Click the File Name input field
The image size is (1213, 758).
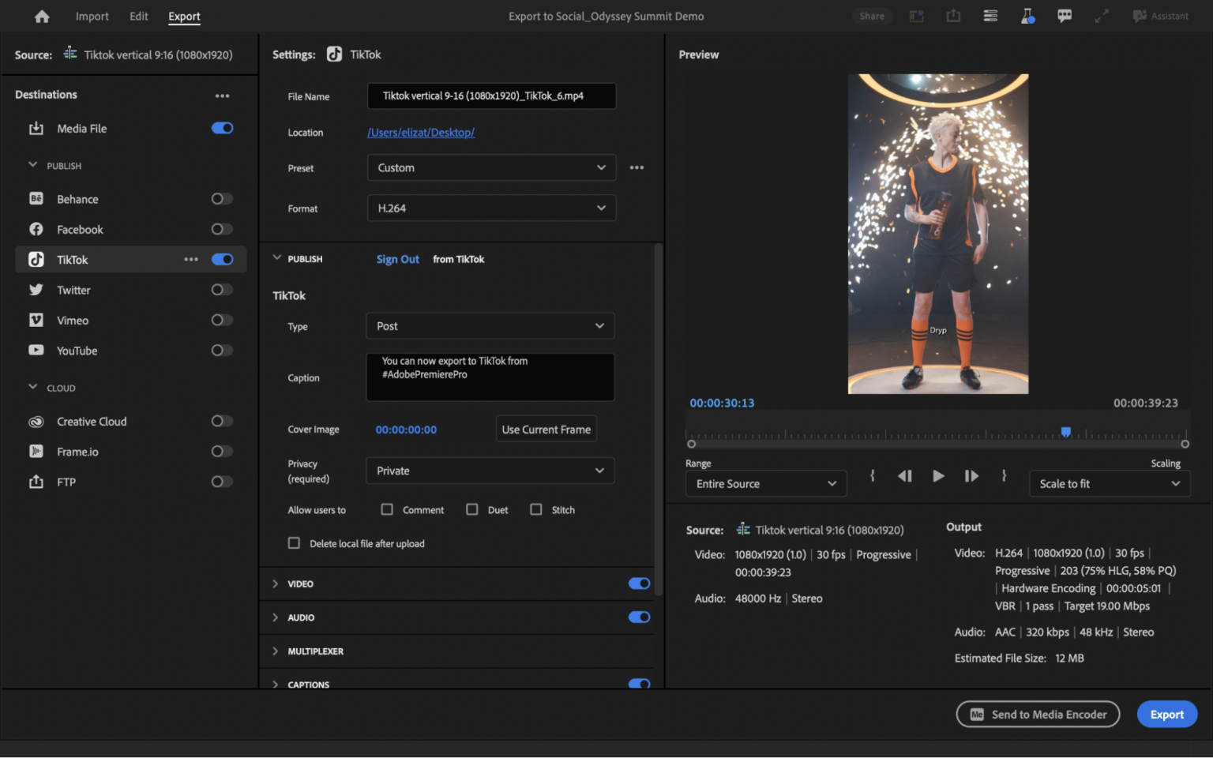[491, 96]
